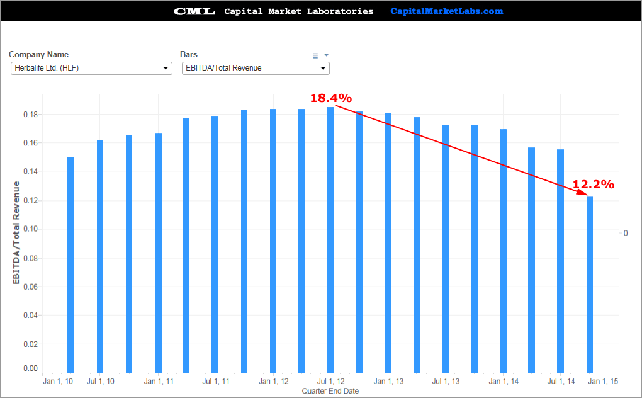Click the Jul 1, 13 axis label
This screenshot has height=398, width=642.
pyautogui.click(x=446, y=381)
